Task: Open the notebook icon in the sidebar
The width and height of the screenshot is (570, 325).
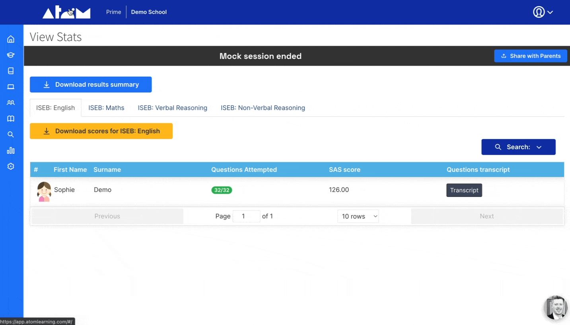Action: 11,70
